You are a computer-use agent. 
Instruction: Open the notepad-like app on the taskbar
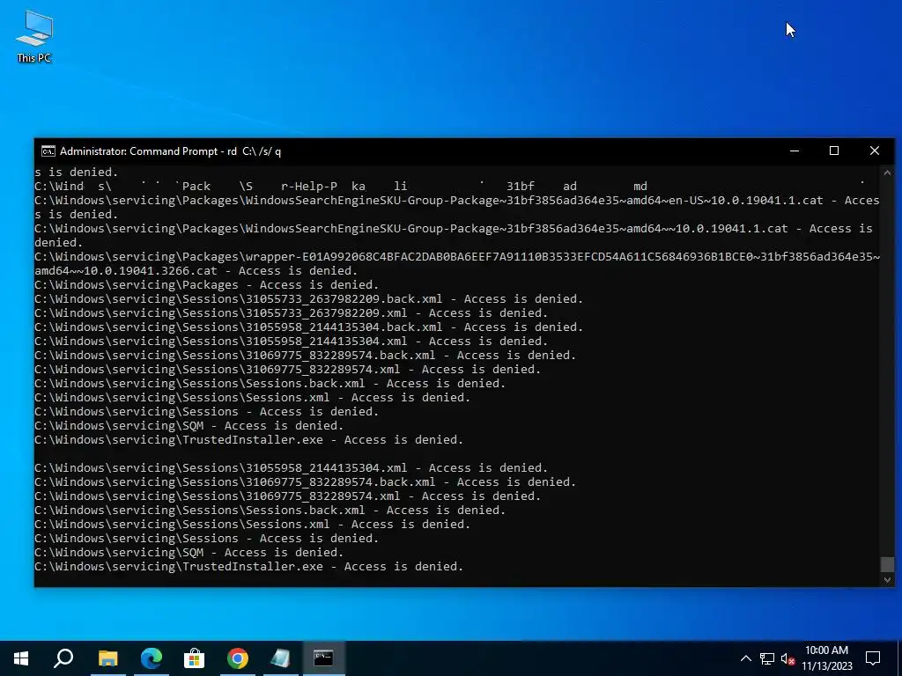point(280,658)
